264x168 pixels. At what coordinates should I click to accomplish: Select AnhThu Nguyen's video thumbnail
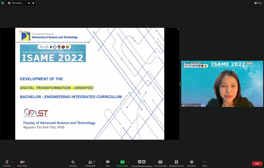222,84
